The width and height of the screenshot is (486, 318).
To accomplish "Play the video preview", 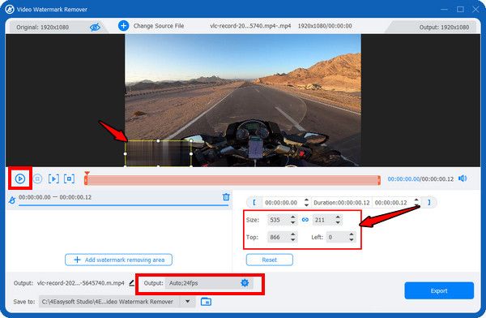I will (x=20, y=178).
